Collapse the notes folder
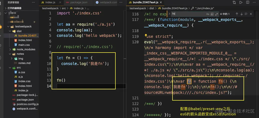 click(10, 54)
